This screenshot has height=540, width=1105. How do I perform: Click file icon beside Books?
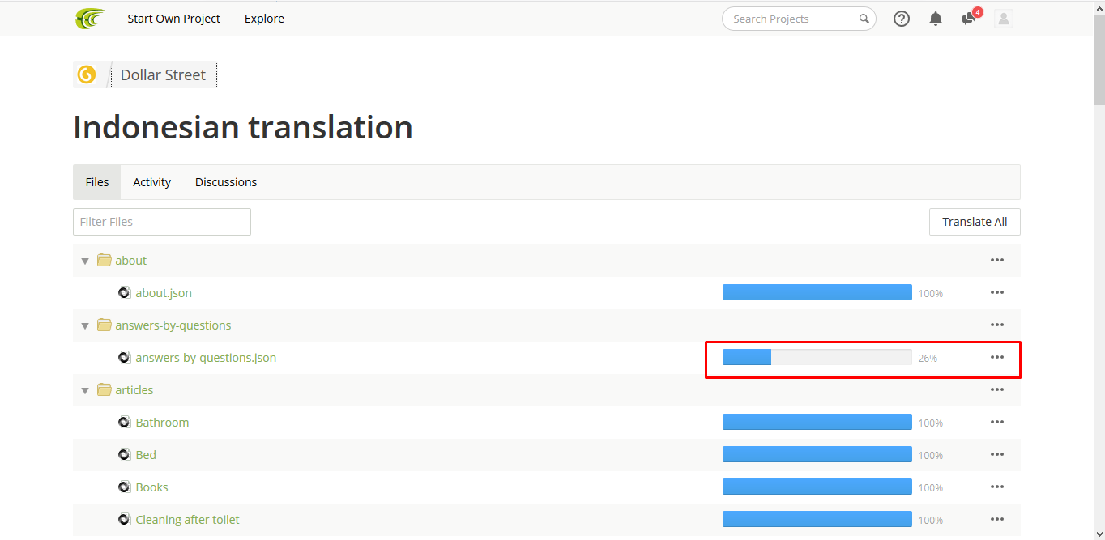[124, 487]
